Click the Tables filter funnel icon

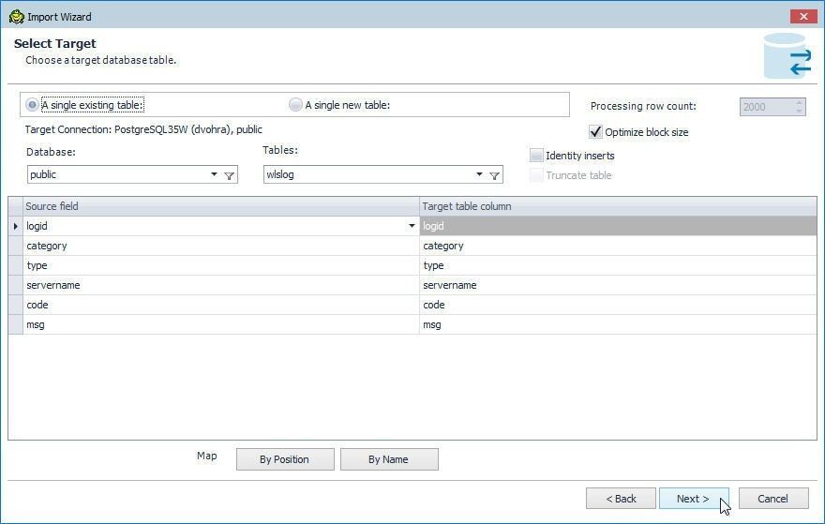coord(495,175)
